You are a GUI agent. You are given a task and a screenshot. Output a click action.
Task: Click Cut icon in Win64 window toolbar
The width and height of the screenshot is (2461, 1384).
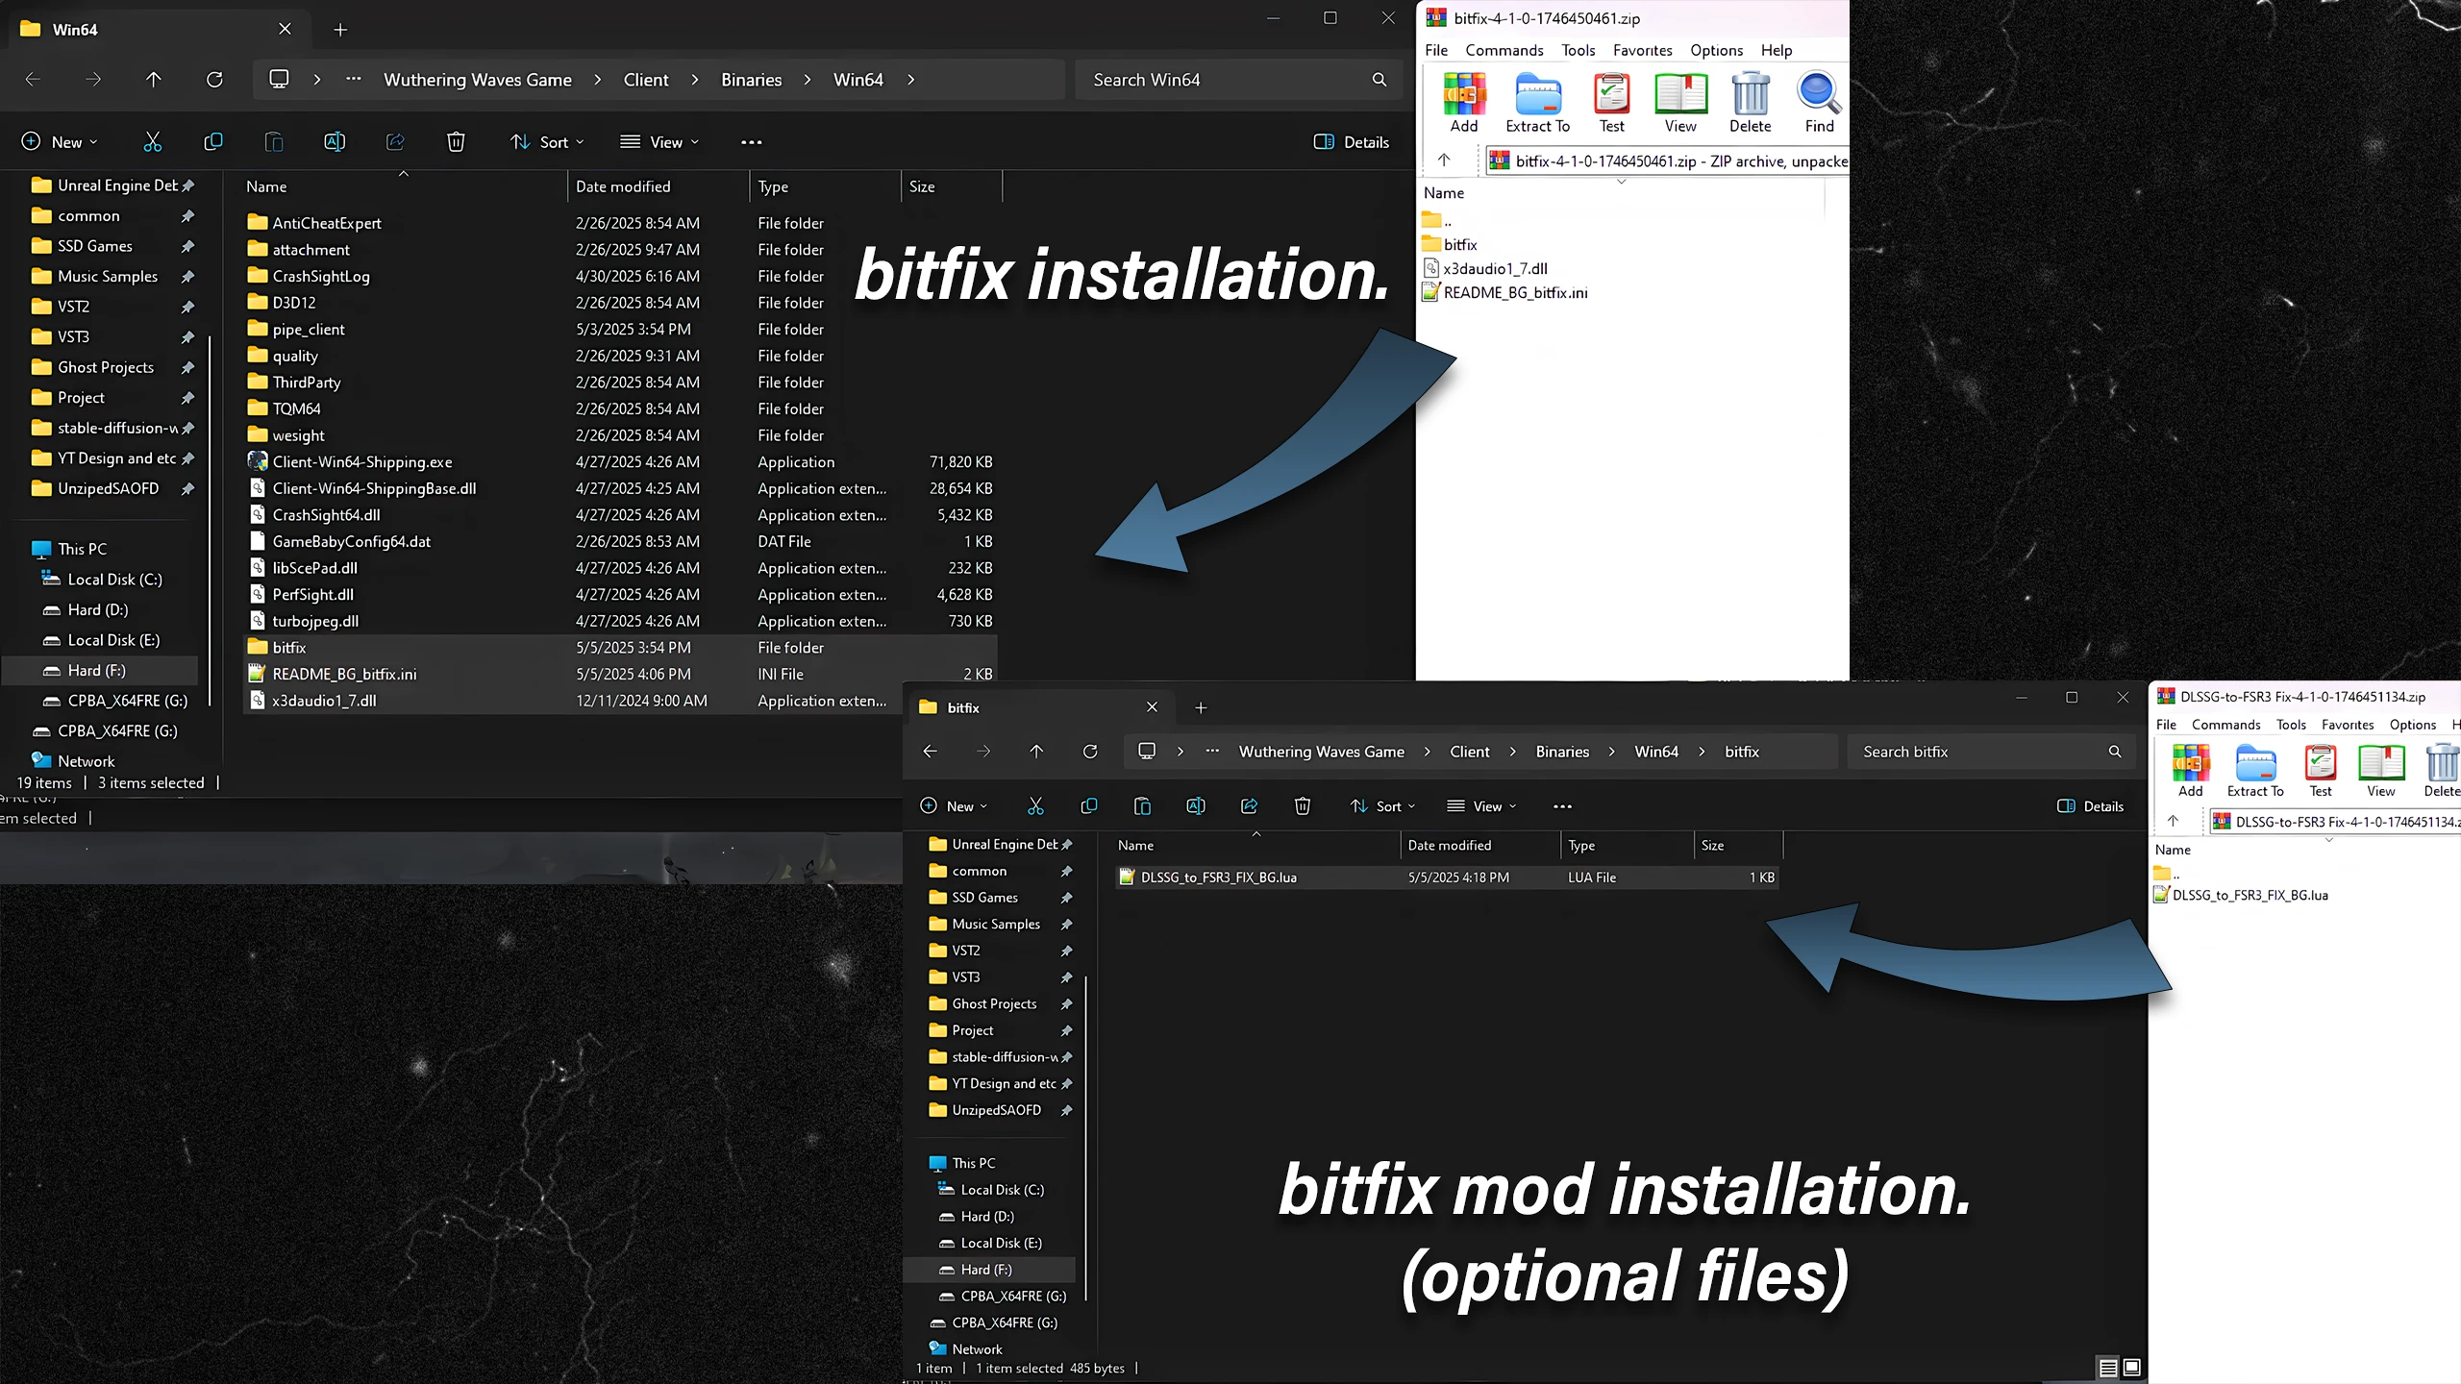pyautogui.click(x=152, y=142)
